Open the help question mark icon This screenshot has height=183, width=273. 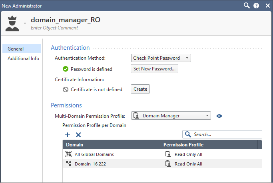(x=256, y=6)
